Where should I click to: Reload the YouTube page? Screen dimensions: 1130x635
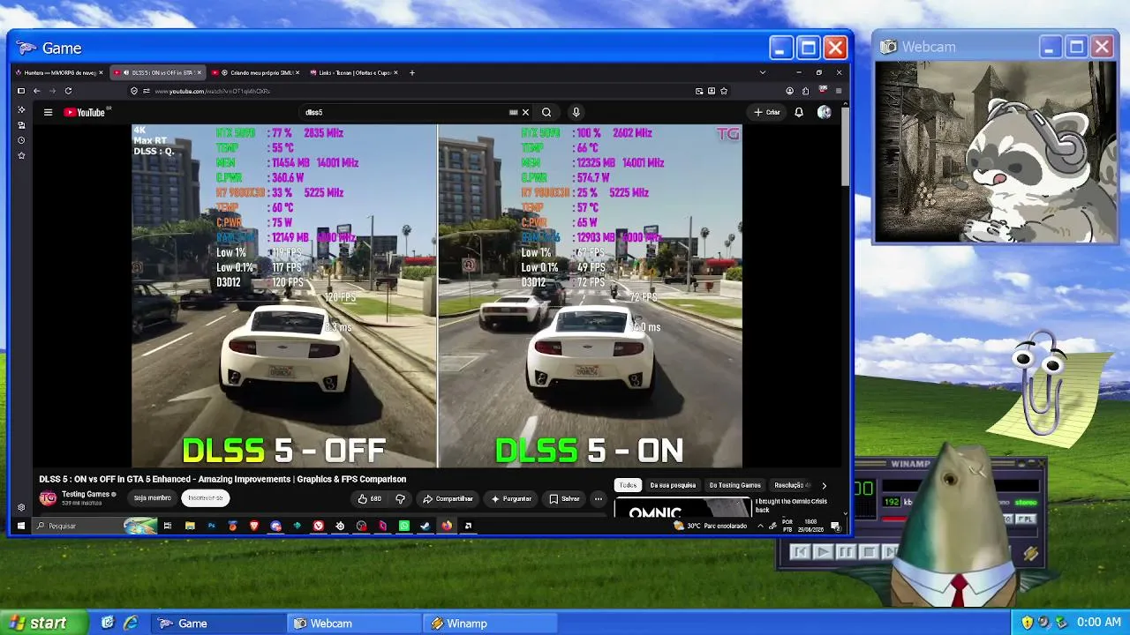tap(68, 91)
